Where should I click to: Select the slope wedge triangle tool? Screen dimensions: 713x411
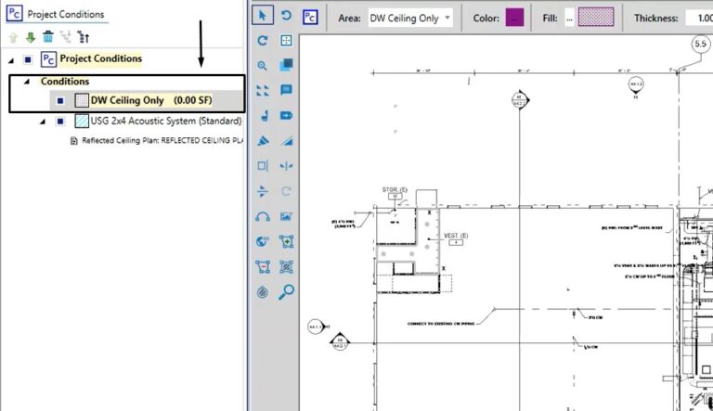click(287, 141)
